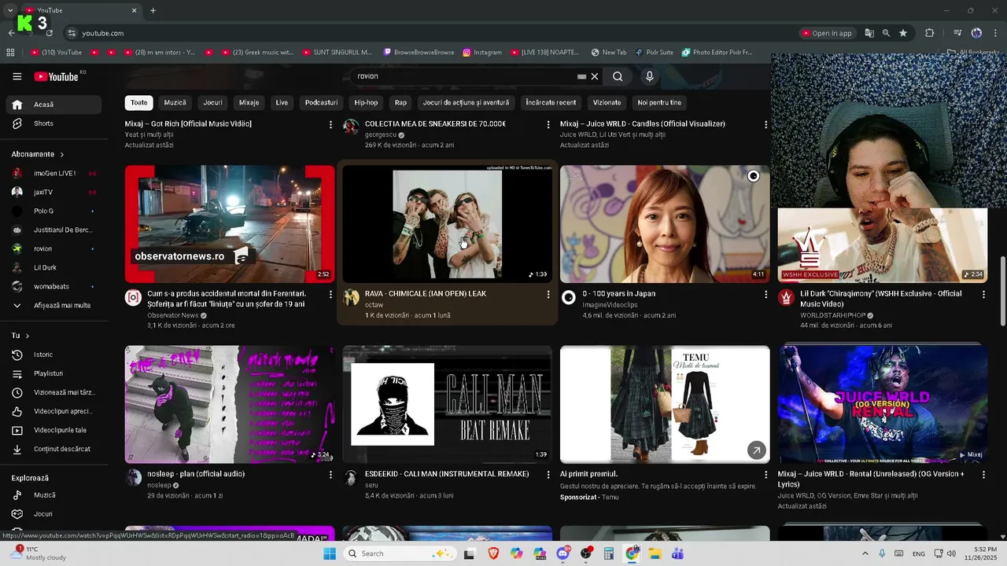1007x566 pixels.
Task: Go to Acasă home sidebar item
Action: coord(53,105)
